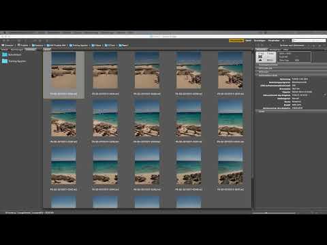
Task: Expand the third metadata section header
Action: click(x=292, y=71)
